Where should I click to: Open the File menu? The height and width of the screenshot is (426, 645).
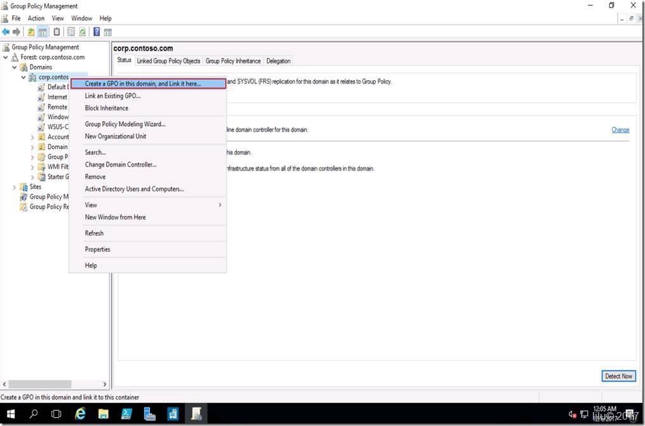[x=16, y=18]
